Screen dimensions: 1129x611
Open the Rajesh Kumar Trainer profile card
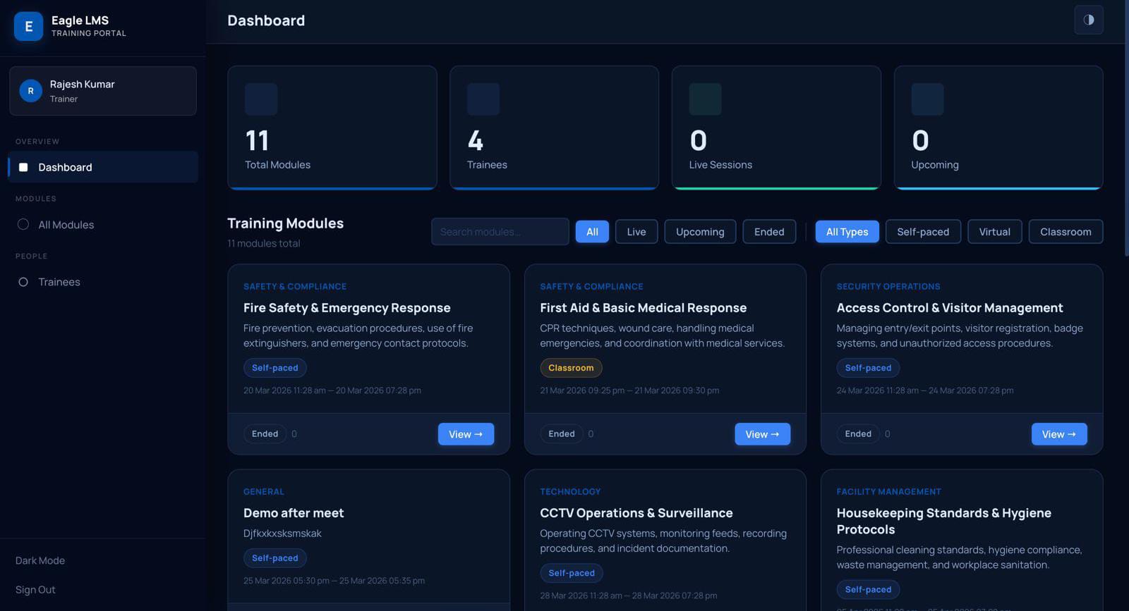pos(103,91)
